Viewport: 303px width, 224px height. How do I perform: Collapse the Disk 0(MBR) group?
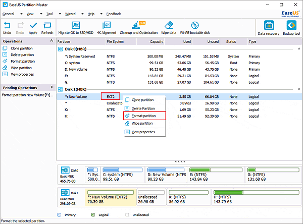click(x=299, y=49)
